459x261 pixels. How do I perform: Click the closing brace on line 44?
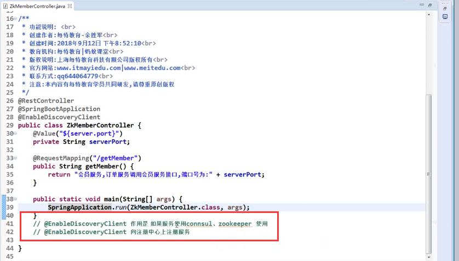click(20, 248)
